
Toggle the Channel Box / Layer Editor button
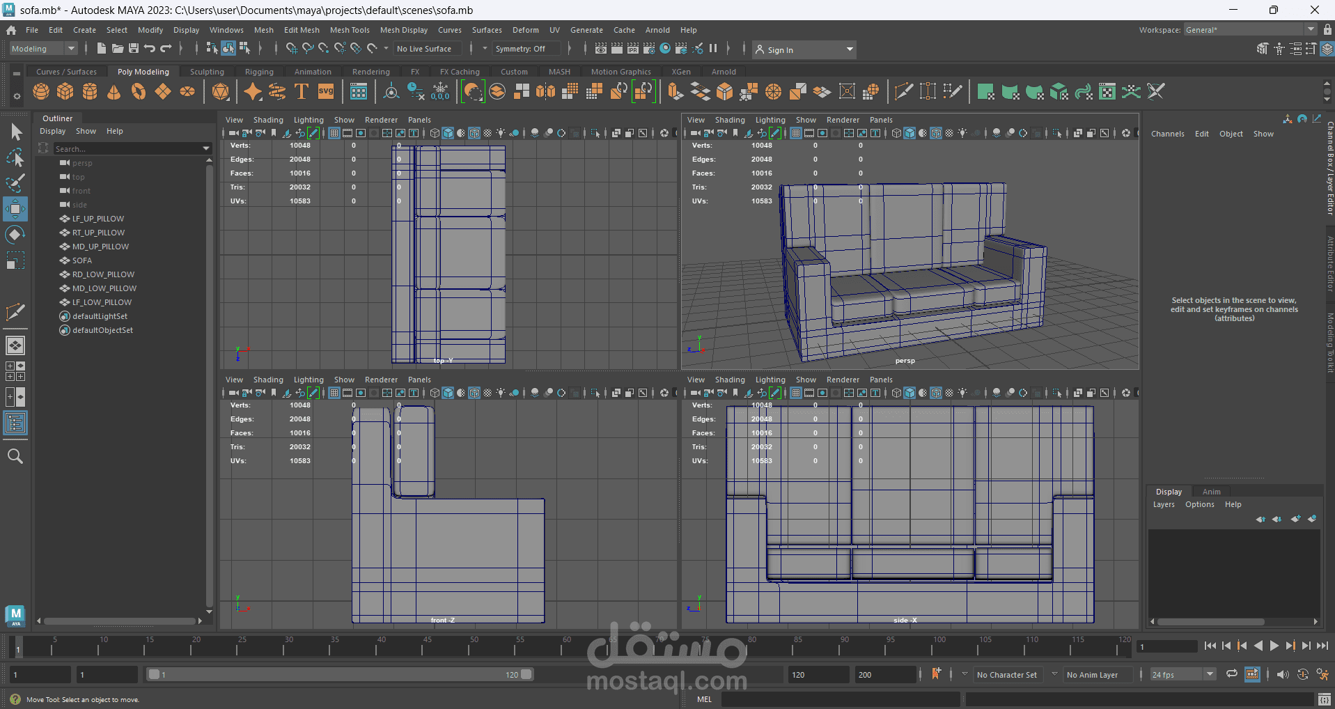click(1327, 49)
